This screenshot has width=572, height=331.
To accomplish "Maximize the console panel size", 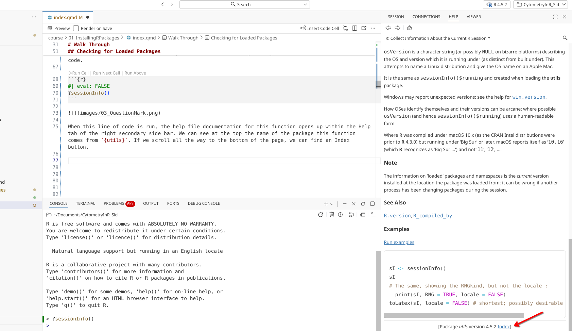I will tap(372, 204).
